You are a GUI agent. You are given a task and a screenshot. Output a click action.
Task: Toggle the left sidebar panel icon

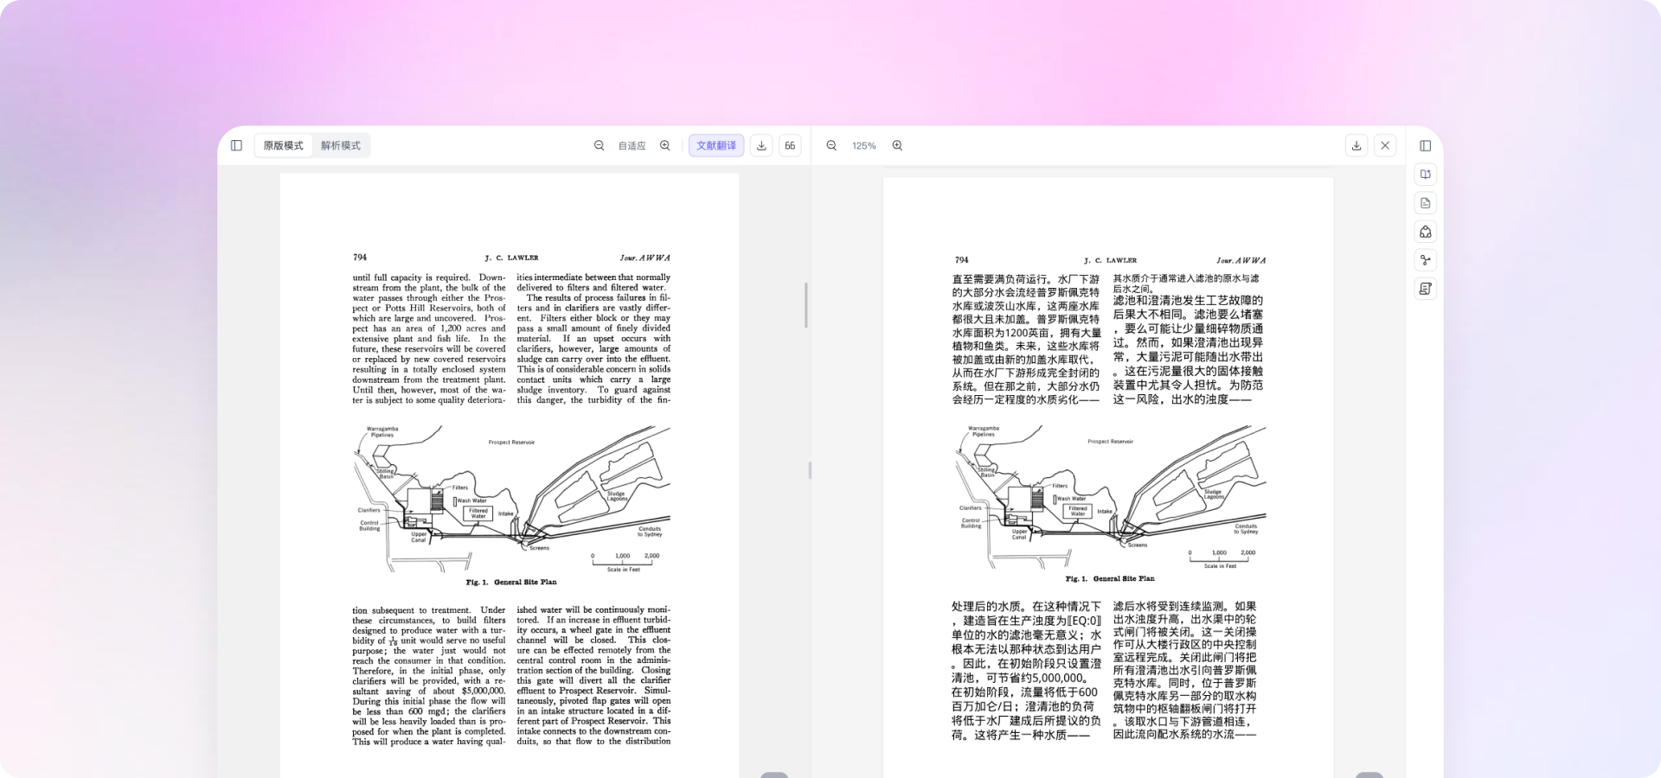click(236, 145)
